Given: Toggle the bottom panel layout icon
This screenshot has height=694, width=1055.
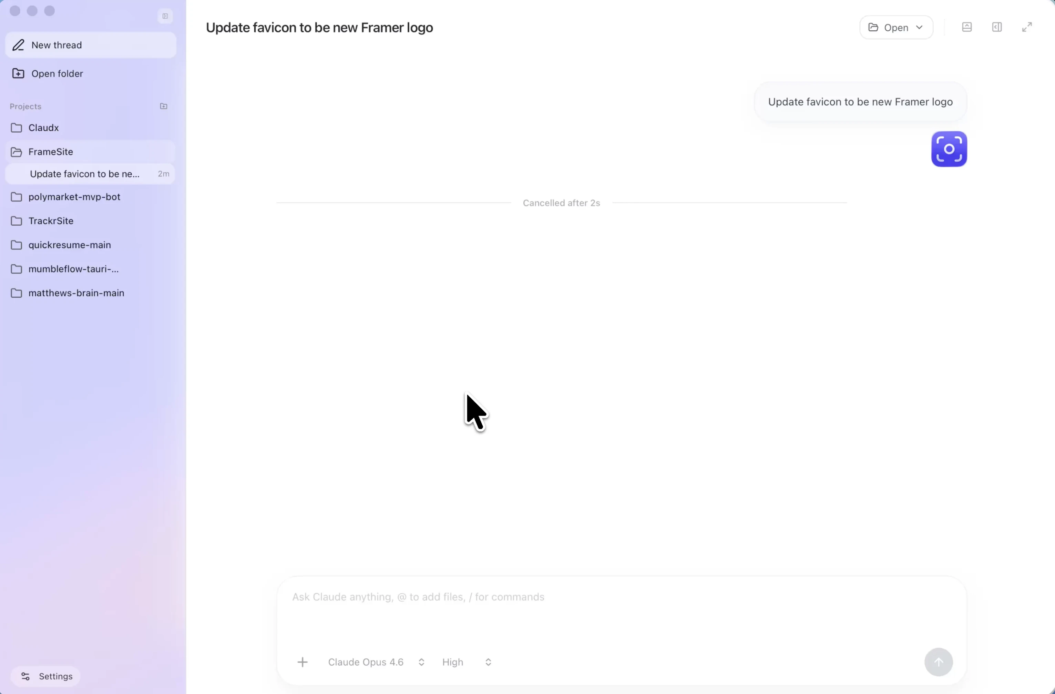Looking at the screenshot, I should tap(967, 27).
